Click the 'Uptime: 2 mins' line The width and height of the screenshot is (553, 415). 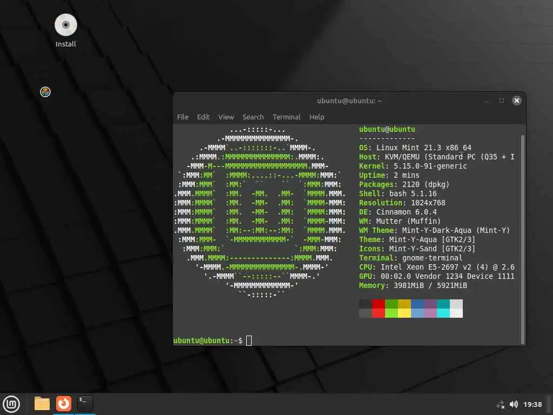(x=389, y=175)
